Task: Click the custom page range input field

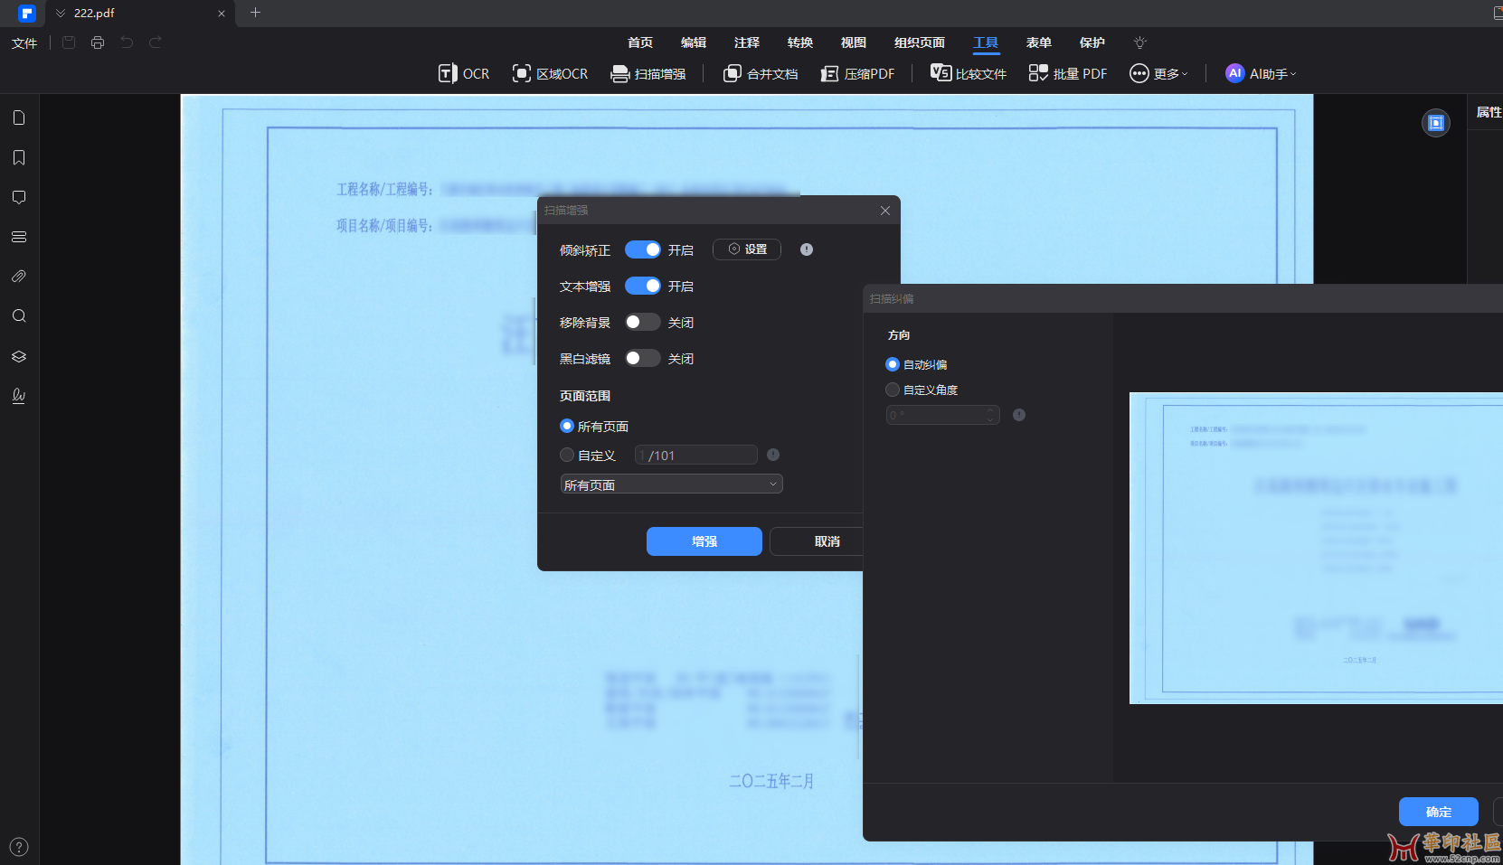Action: [695, 455]
